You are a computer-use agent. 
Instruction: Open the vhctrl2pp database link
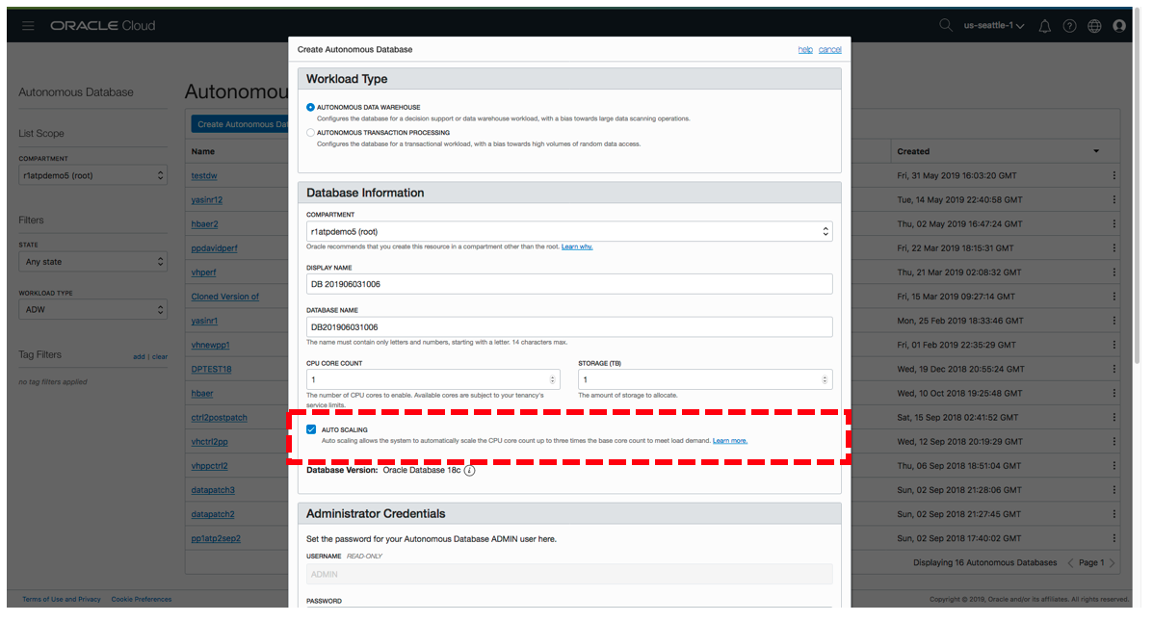210,442
